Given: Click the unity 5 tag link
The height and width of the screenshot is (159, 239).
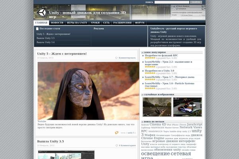Looking at the screenshot, I should tap(131, 133).
